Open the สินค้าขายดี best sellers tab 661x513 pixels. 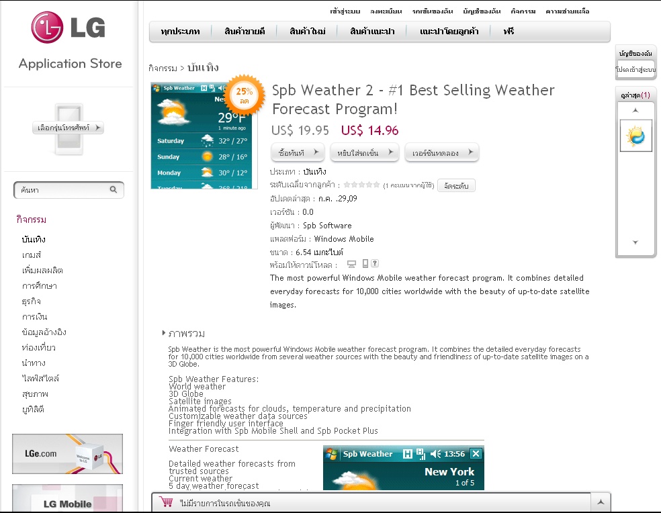coord(245,31)
